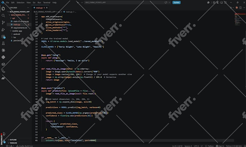Open the Explorer more actions ellipsis
Image resolution: width=246 pixels, height=147 pixels.
point(28,8)
